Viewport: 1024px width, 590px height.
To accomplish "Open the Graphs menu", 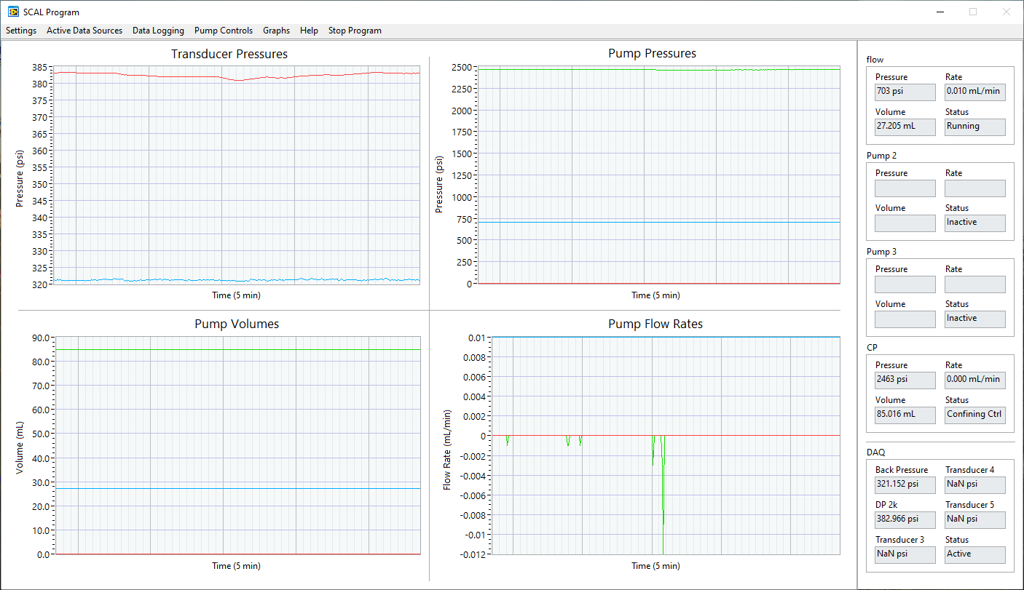I will pos(276,31).
